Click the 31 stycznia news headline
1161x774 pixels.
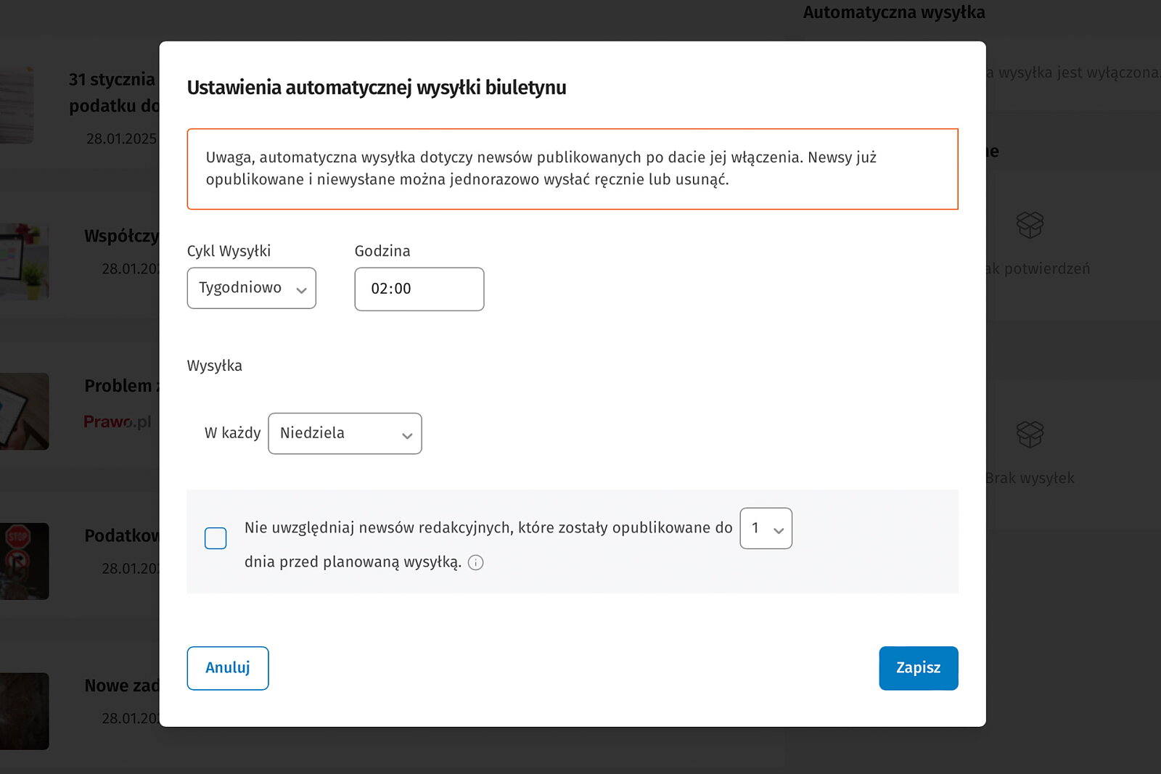coord(114,93)
